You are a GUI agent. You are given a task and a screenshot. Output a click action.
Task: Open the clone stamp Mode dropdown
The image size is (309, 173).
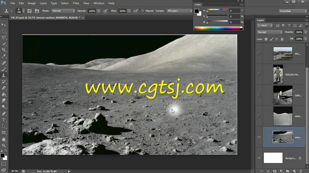[x=63, y=11]
